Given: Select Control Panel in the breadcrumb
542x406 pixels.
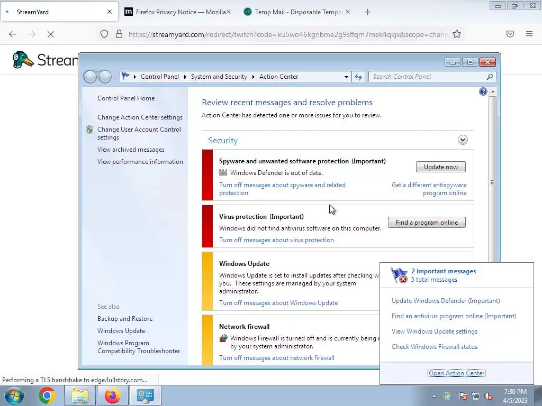Looking at the screenshot, I should click(x=160, y=77).
